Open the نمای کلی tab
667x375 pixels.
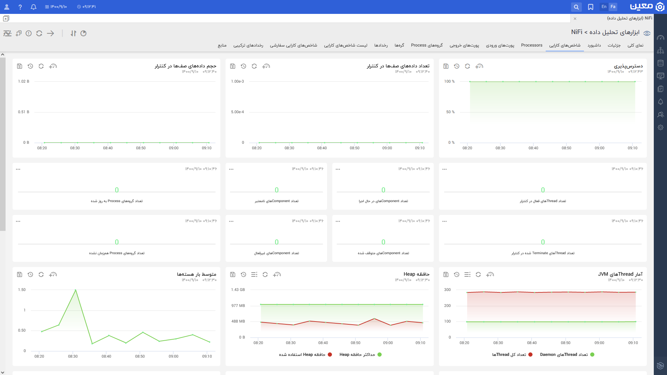coord(635,45)
